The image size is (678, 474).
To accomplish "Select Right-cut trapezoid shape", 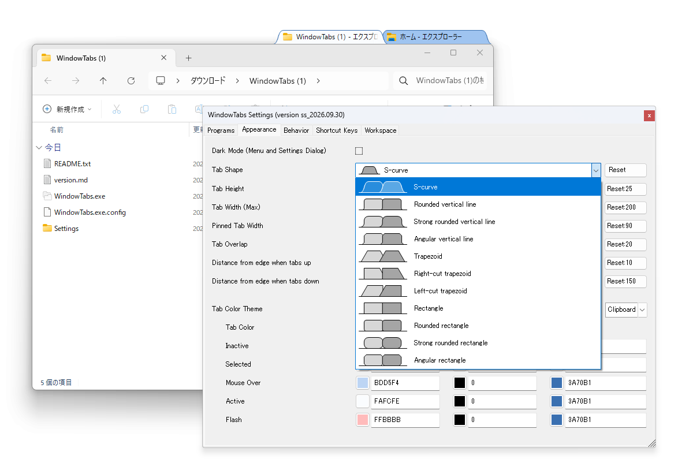I will click(x=478, y=274).
